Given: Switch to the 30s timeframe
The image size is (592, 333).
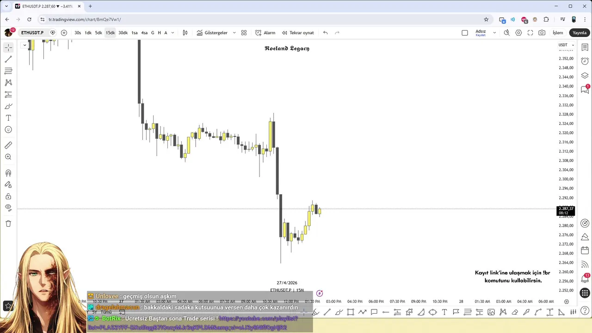Looking at the screenshot, I should (x=78, y=33).
